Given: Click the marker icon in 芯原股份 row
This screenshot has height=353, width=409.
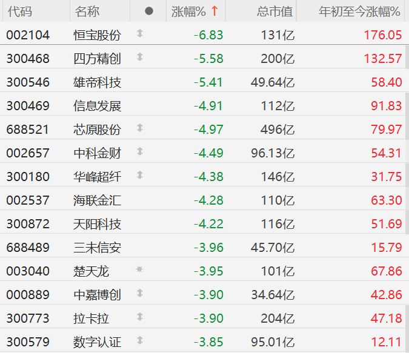Looking at the screenshot, I should click(140, 128).
